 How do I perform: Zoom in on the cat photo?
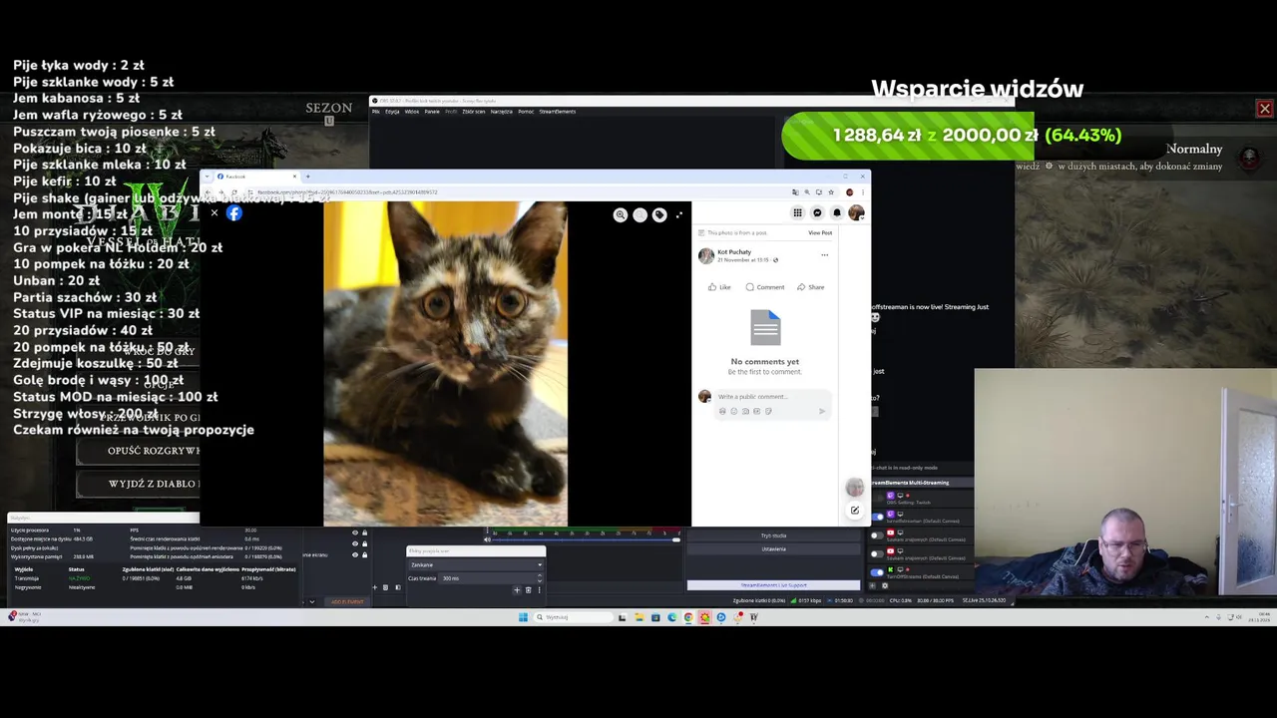(621, 214)
